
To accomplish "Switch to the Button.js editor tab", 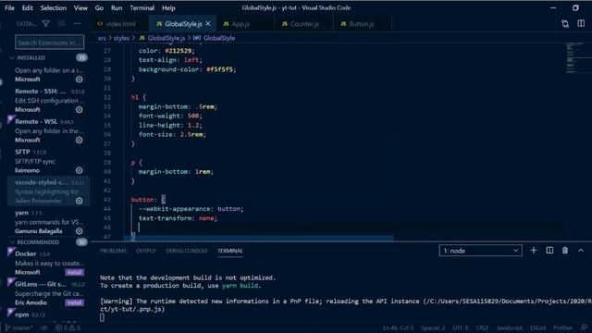I will point(361,24).
